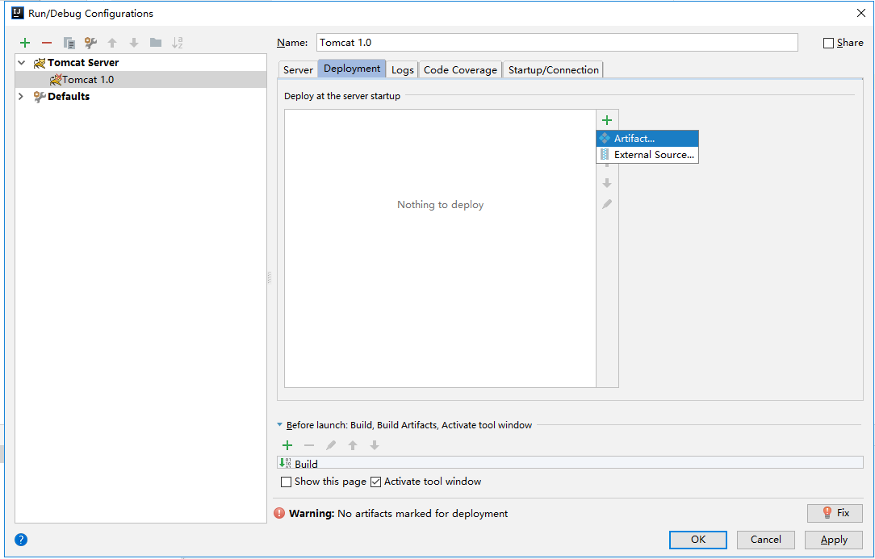Add before launch task with plus
The width and height of the screenshot is (875, 559).
click(x=287, y=445)
